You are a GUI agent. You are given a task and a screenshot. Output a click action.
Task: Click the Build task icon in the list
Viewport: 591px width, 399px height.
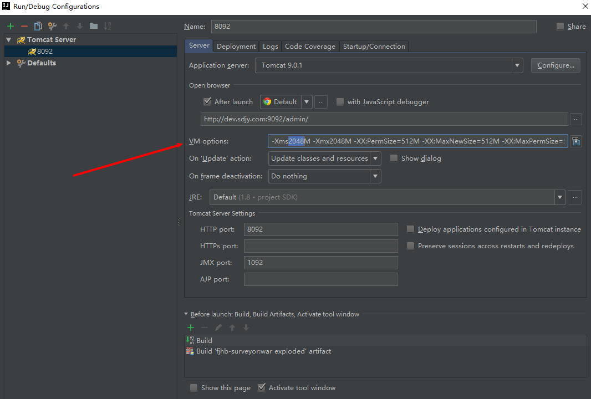pos(190,340)
